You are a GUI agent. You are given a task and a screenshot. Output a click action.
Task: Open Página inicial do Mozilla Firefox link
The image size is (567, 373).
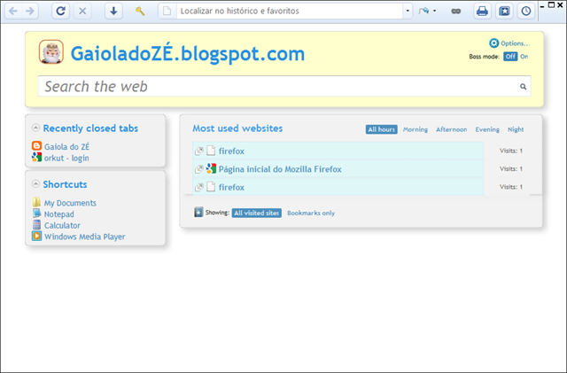coord(280,169)
